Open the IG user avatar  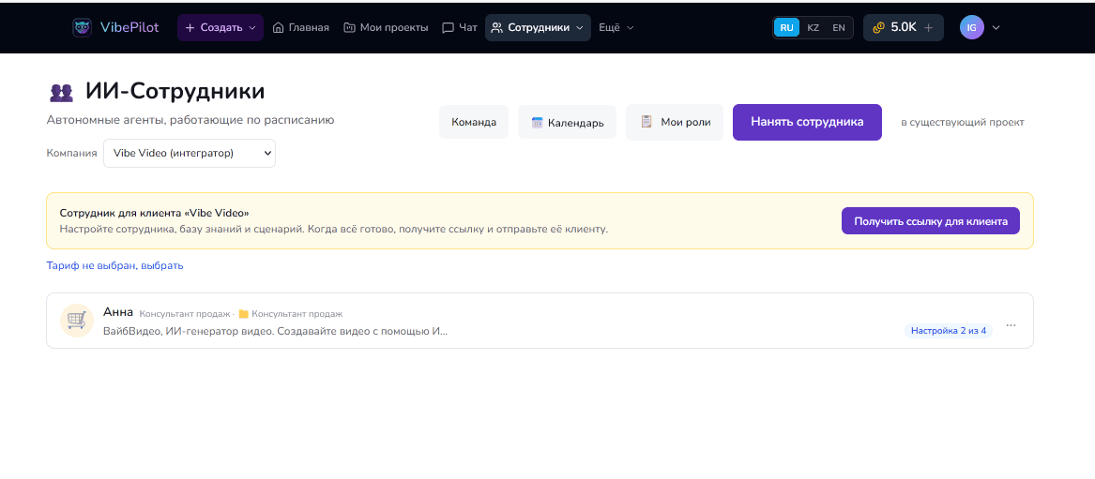point(971,28)
